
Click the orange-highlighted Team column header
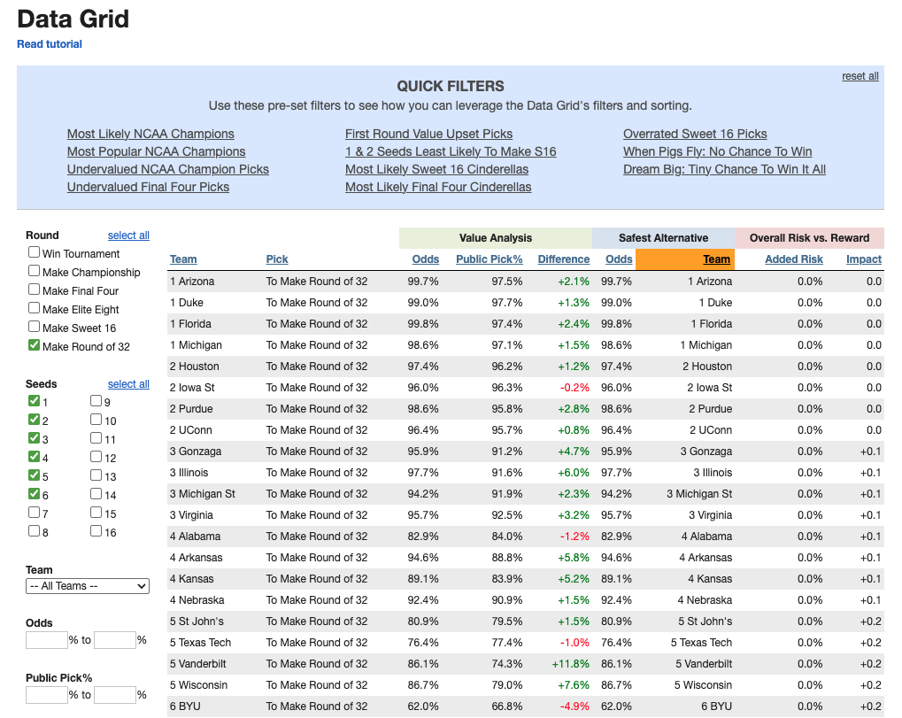click(716, 259)
